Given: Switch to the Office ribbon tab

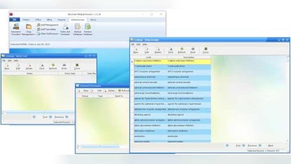Looking at the screenshot, I should [x=38, y=20].
